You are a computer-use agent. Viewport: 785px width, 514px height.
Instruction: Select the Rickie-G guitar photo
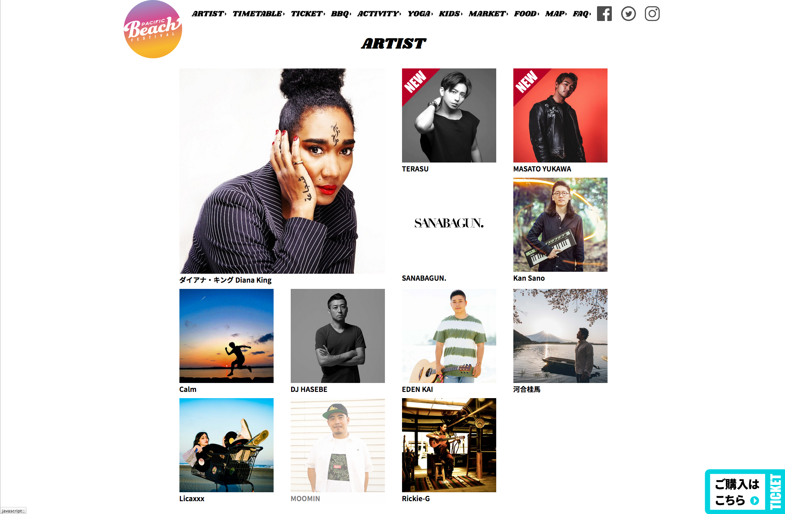[x=449, y=445]
